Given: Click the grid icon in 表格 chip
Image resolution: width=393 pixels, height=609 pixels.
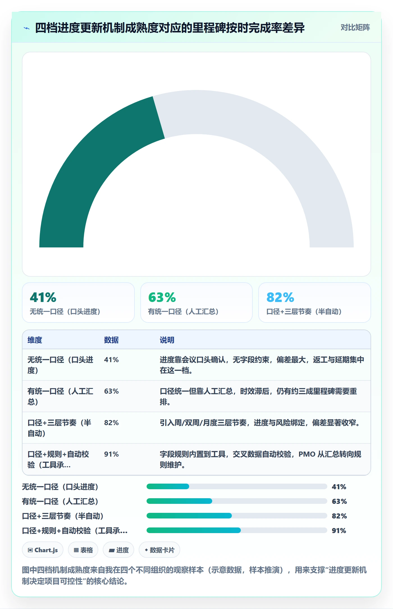Looking at the screenshot, I should 76,550.
